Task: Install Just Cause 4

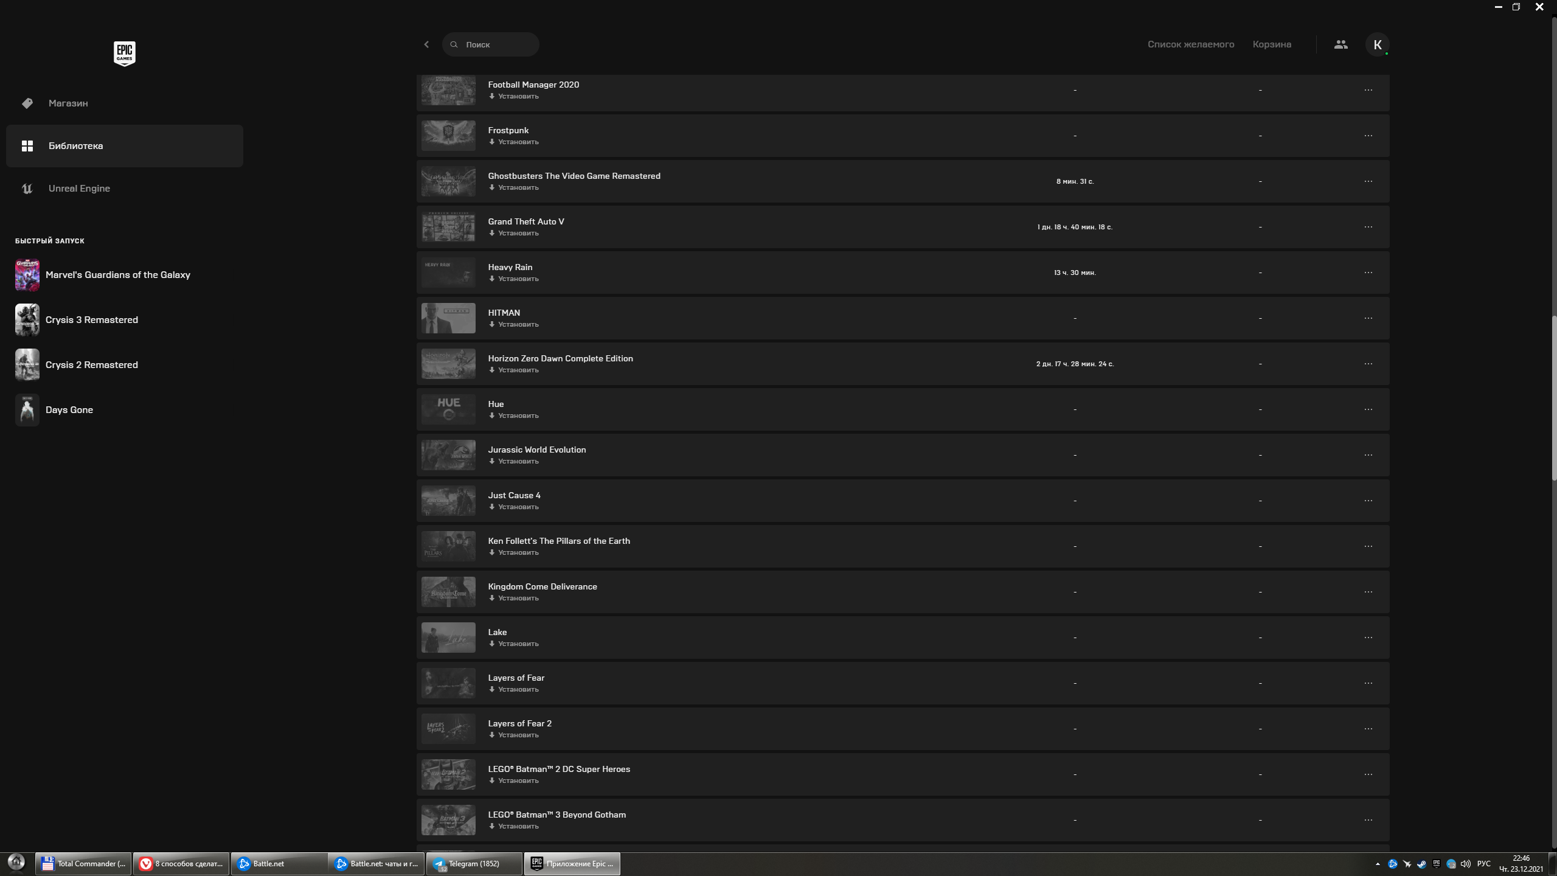Action: pyautogui.click(x=514, y=507)
